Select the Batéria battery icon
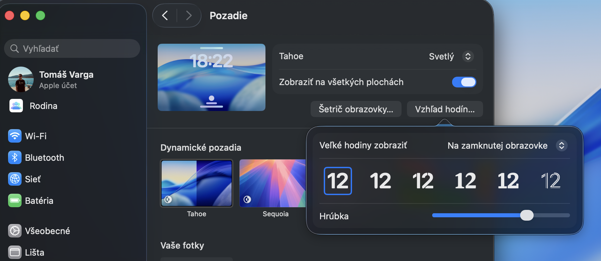The height and width of the screenshot is (261, 601). [15, 200]
